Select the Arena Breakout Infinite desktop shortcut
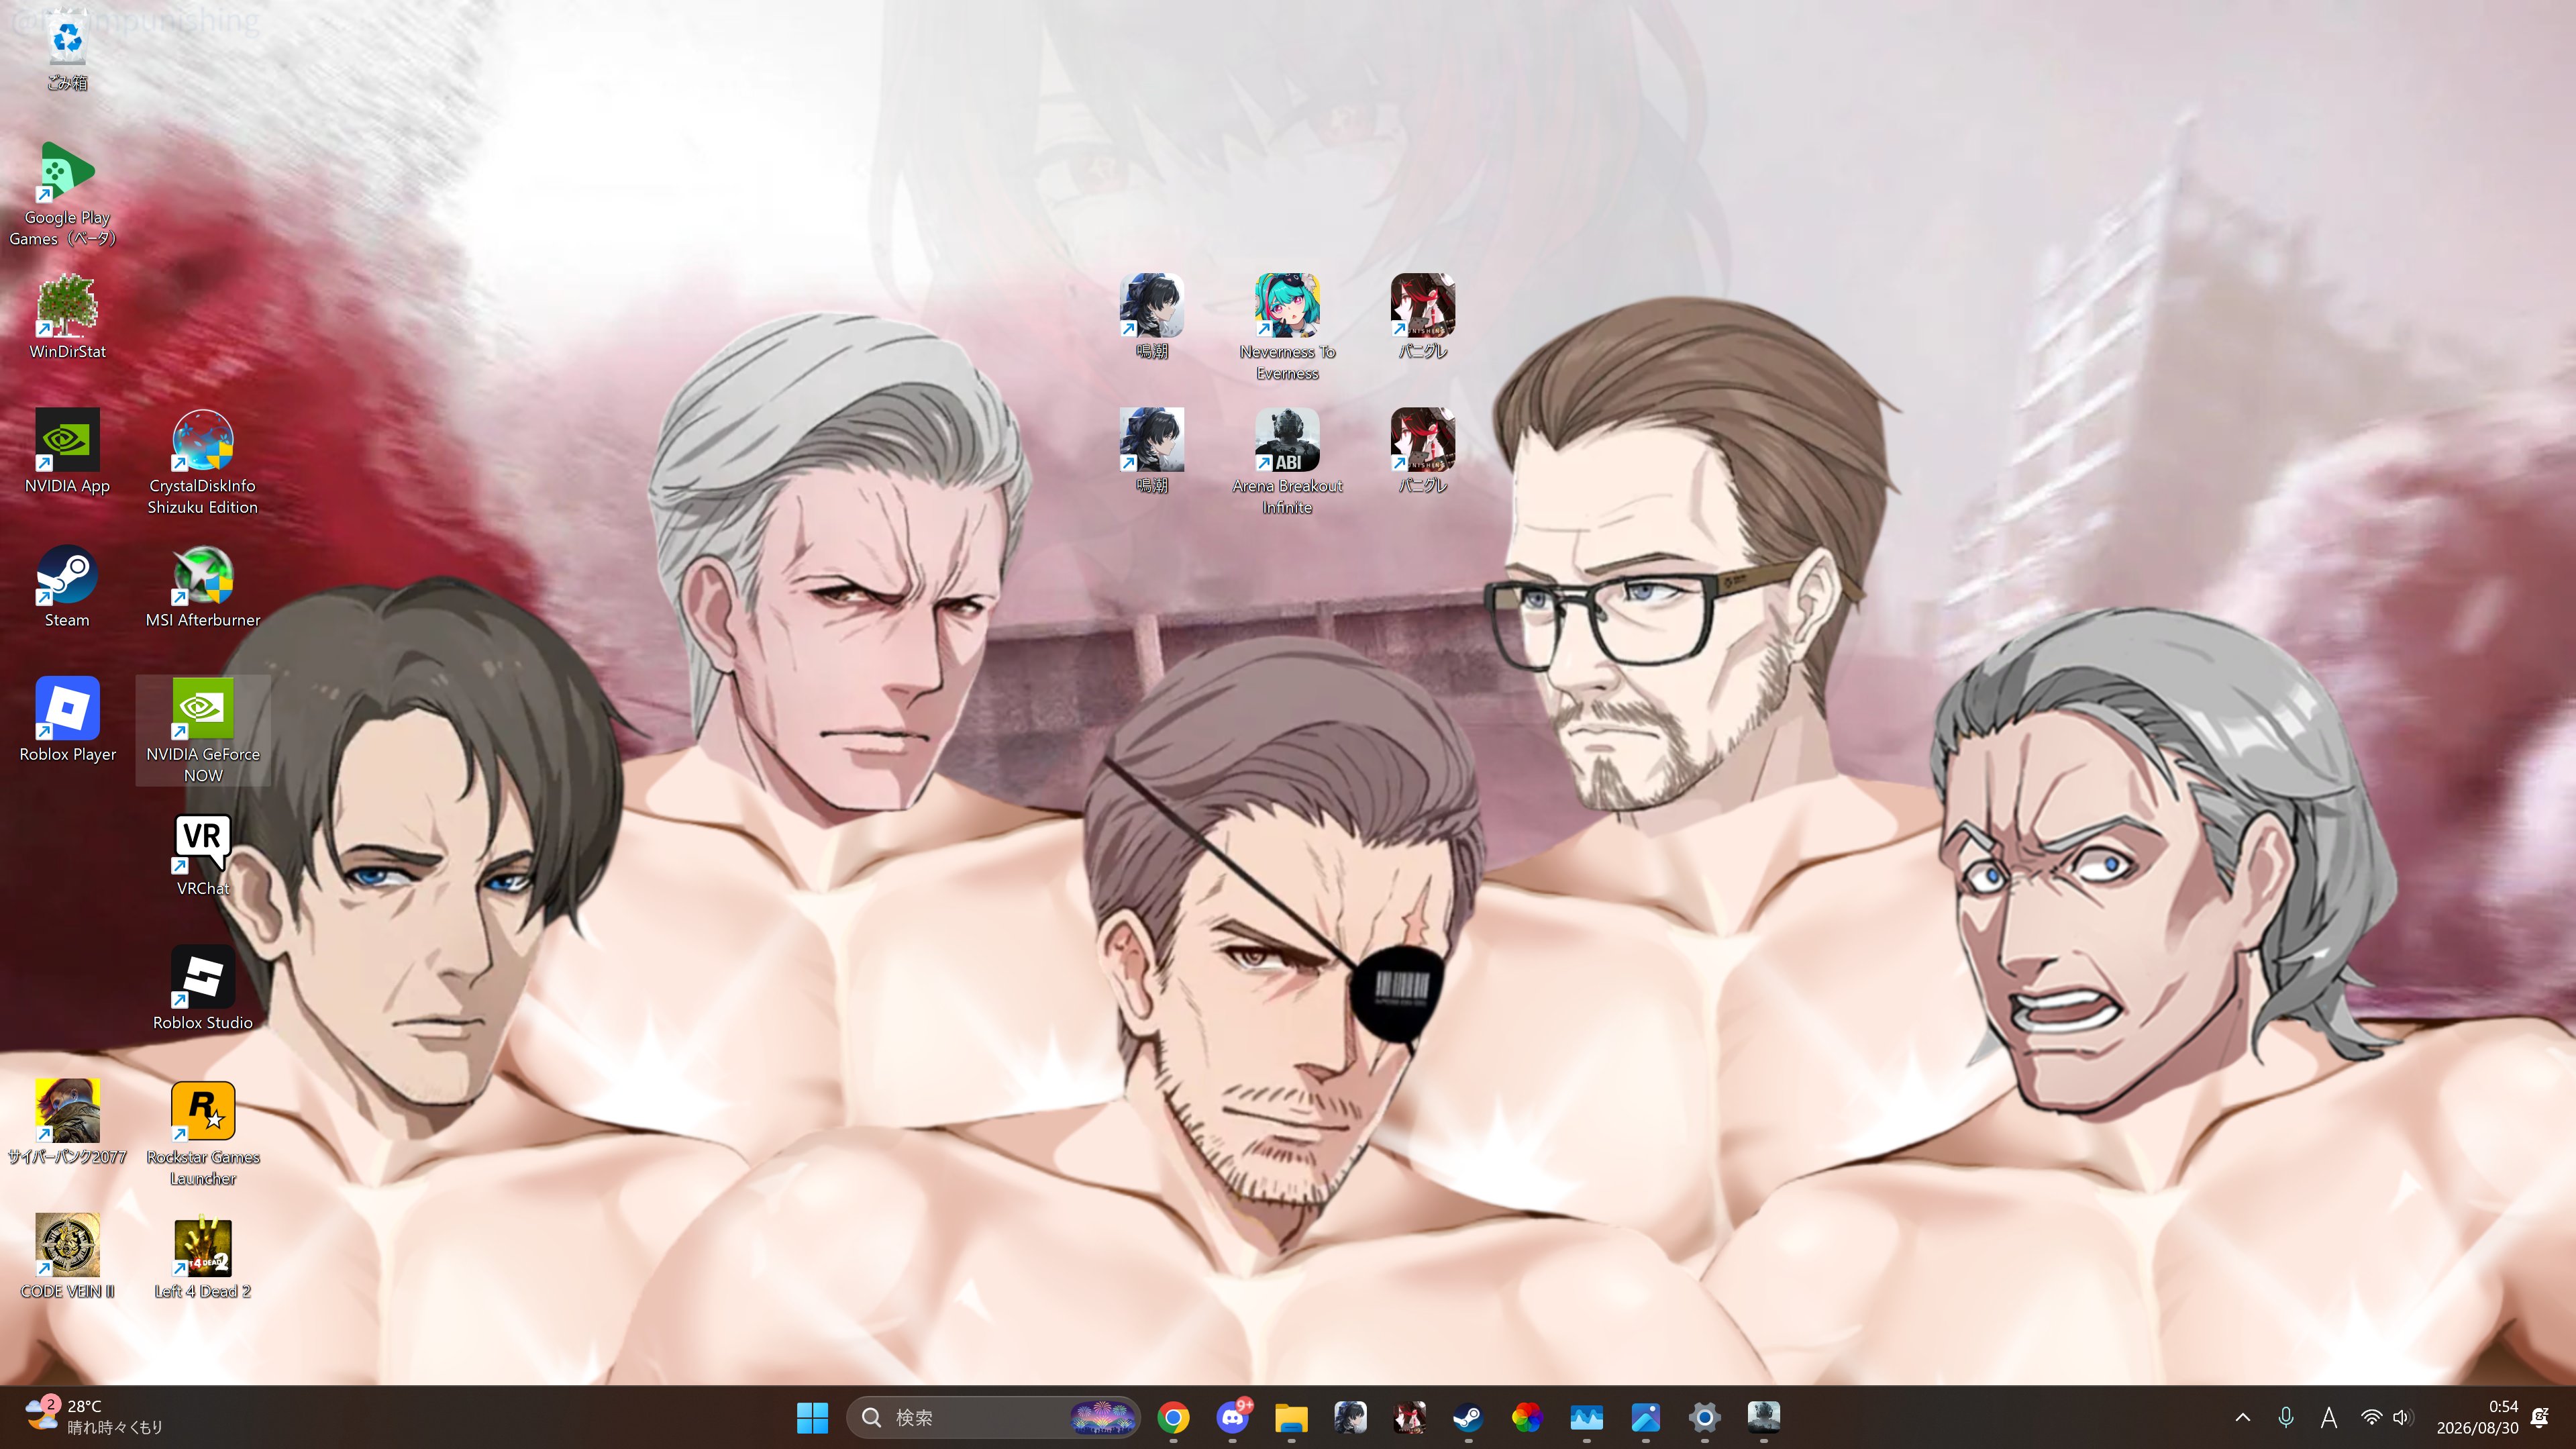 coord(1287,462)
